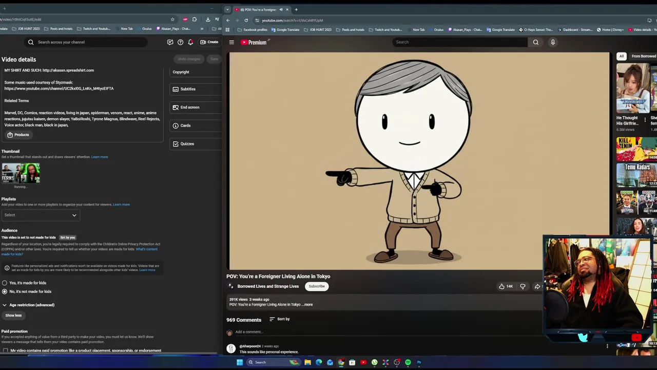Show more bookmarks chevron in left browser
The image size is (657, 370).
(202, 29)
